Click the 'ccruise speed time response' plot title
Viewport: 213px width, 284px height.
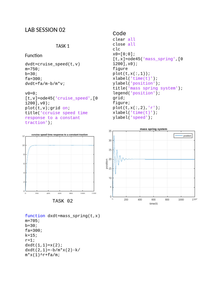(x=60, y=135)
